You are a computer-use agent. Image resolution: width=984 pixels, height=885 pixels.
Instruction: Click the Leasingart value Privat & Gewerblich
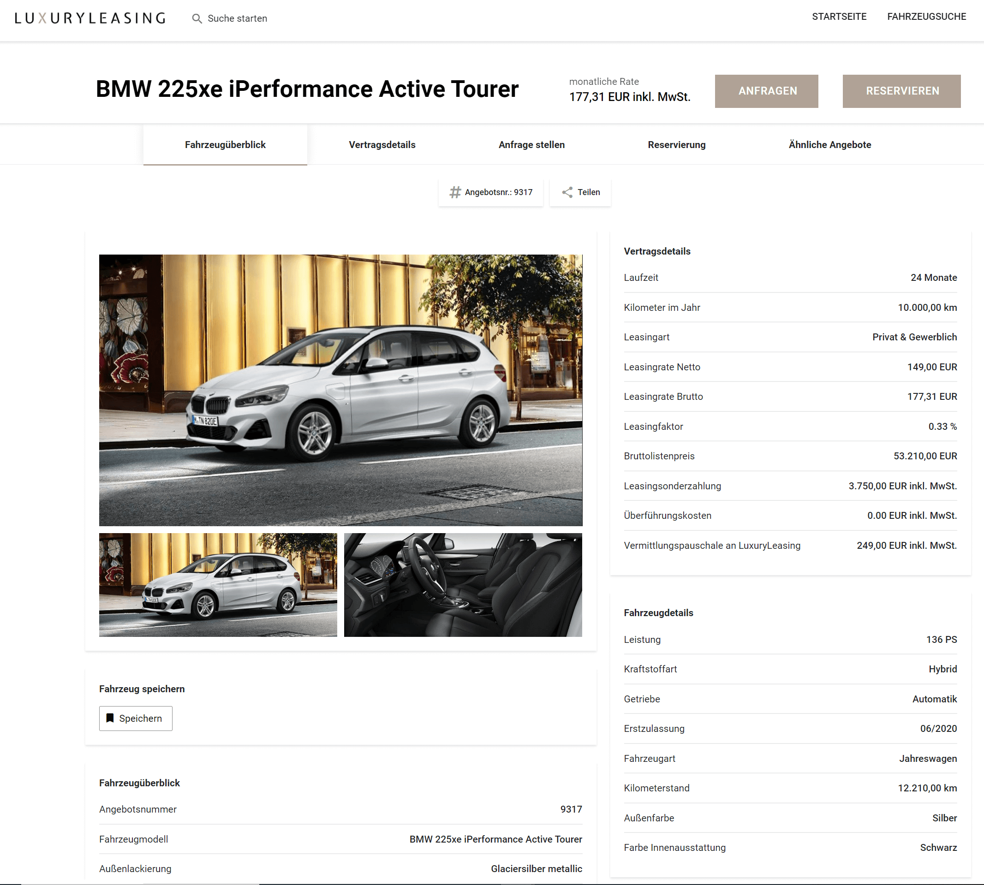pyautogui.click(x=914, y=337)
